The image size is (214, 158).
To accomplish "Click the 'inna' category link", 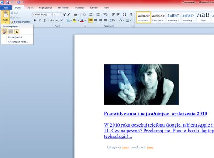I will pos(125,147).
